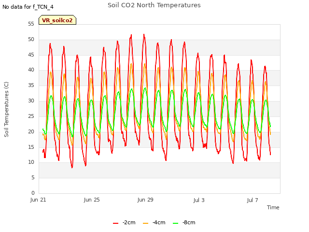Click the 15 y-axis tick label
Image resolution: width=309 pixels, height=232 pixels.
pos(31,147)
